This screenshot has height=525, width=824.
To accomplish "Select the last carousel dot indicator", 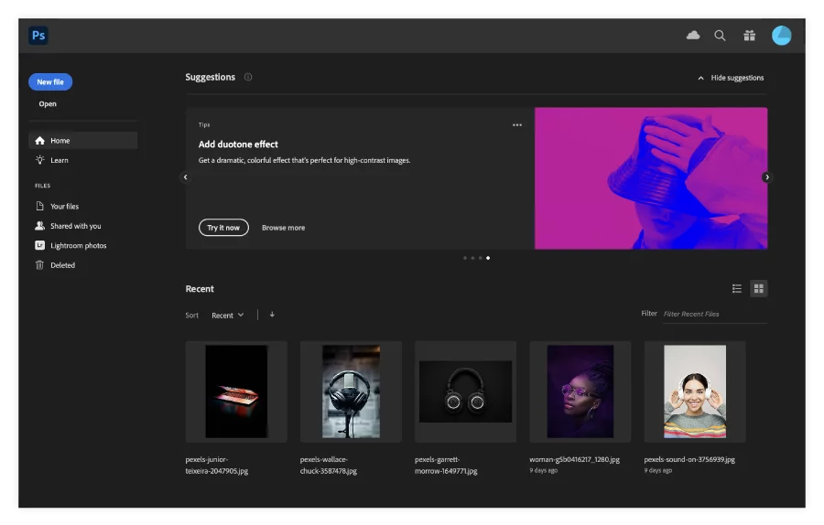I will (x=488, y=258).
